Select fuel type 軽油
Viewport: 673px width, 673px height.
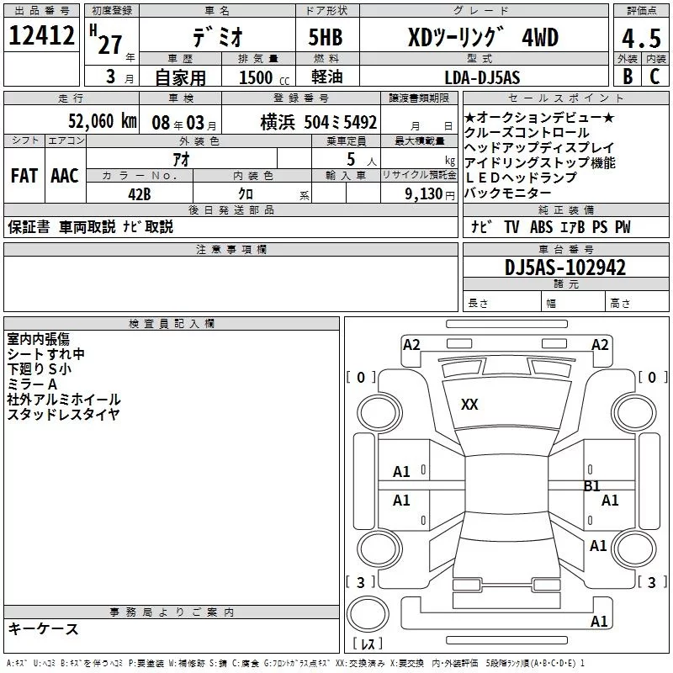point(327,77)
